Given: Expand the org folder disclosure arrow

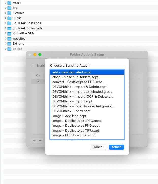Looking at the screenshot, I should click(6, 8).
